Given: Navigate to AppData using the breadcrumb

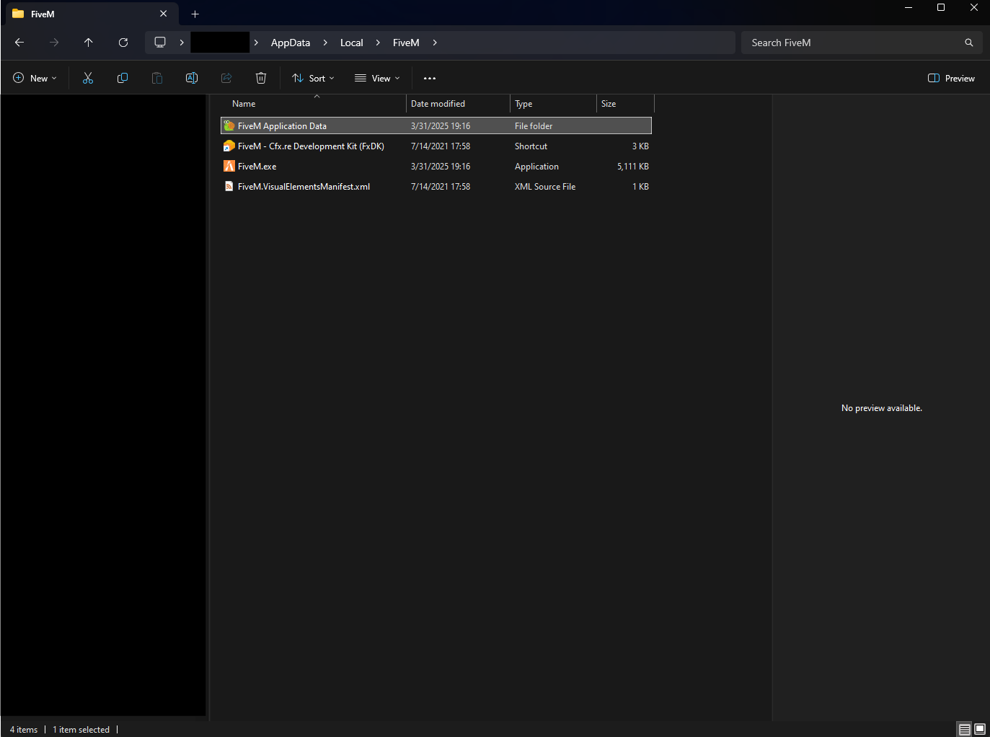Looking at the screenshot, I should (x=291, y=43).
